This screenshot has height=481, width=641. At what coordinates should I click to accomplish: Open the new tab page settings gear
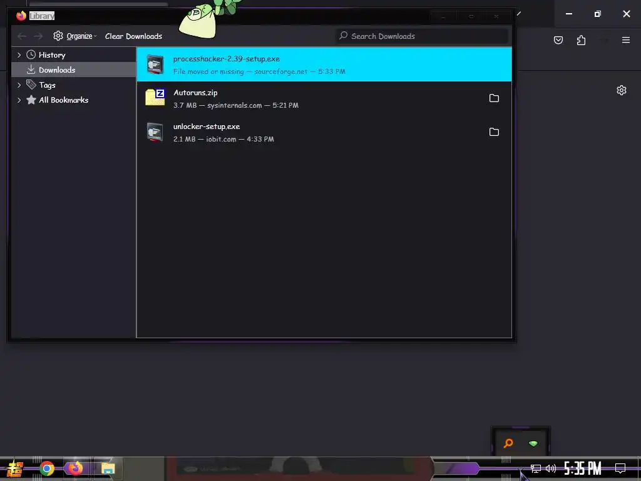[622, 90]
